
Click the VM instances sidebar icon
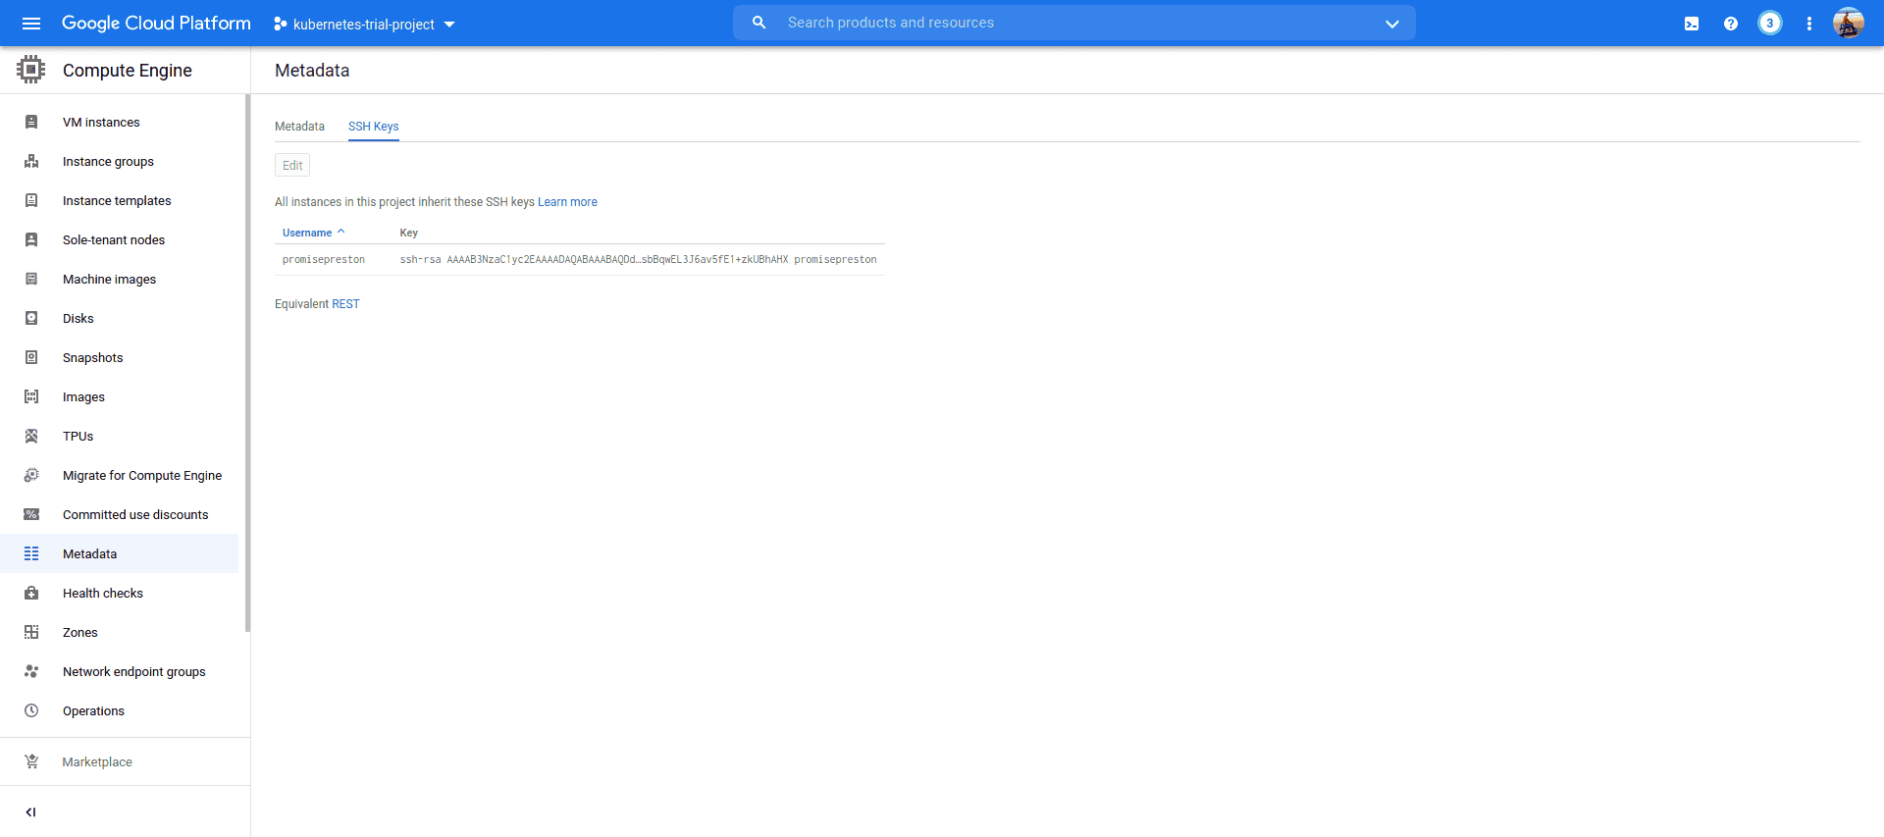click(31, 122)
